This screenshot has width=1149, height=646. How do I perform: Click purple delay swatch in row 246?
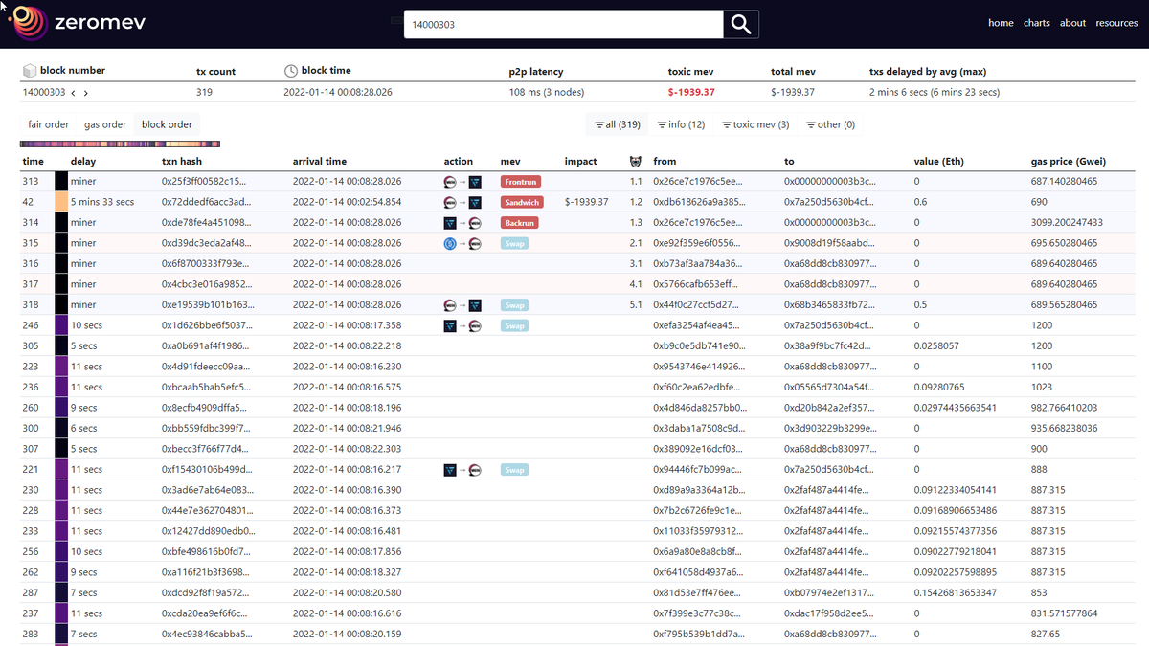point(61,326)
